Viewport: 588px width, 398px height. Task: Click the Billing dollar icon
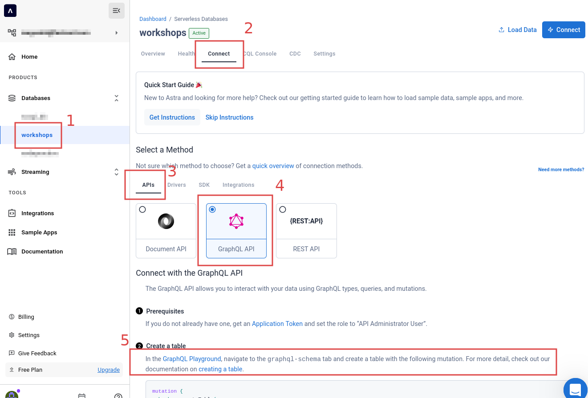(12, 317)
